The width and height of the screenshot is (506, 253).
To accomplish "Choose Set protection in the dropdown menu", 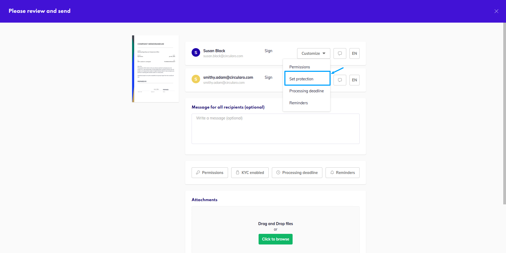I will point(301,79).
